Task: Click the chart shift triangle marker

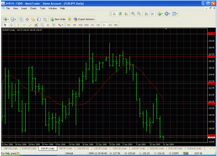Action: coord(166,29)
